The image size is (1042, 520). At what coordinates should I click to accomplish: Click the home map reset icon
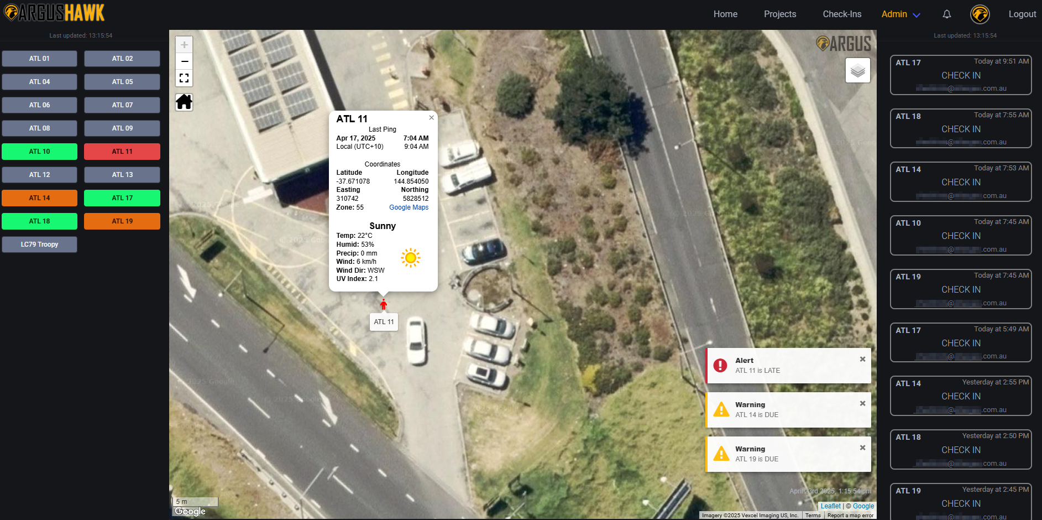(x=184, y=102)
